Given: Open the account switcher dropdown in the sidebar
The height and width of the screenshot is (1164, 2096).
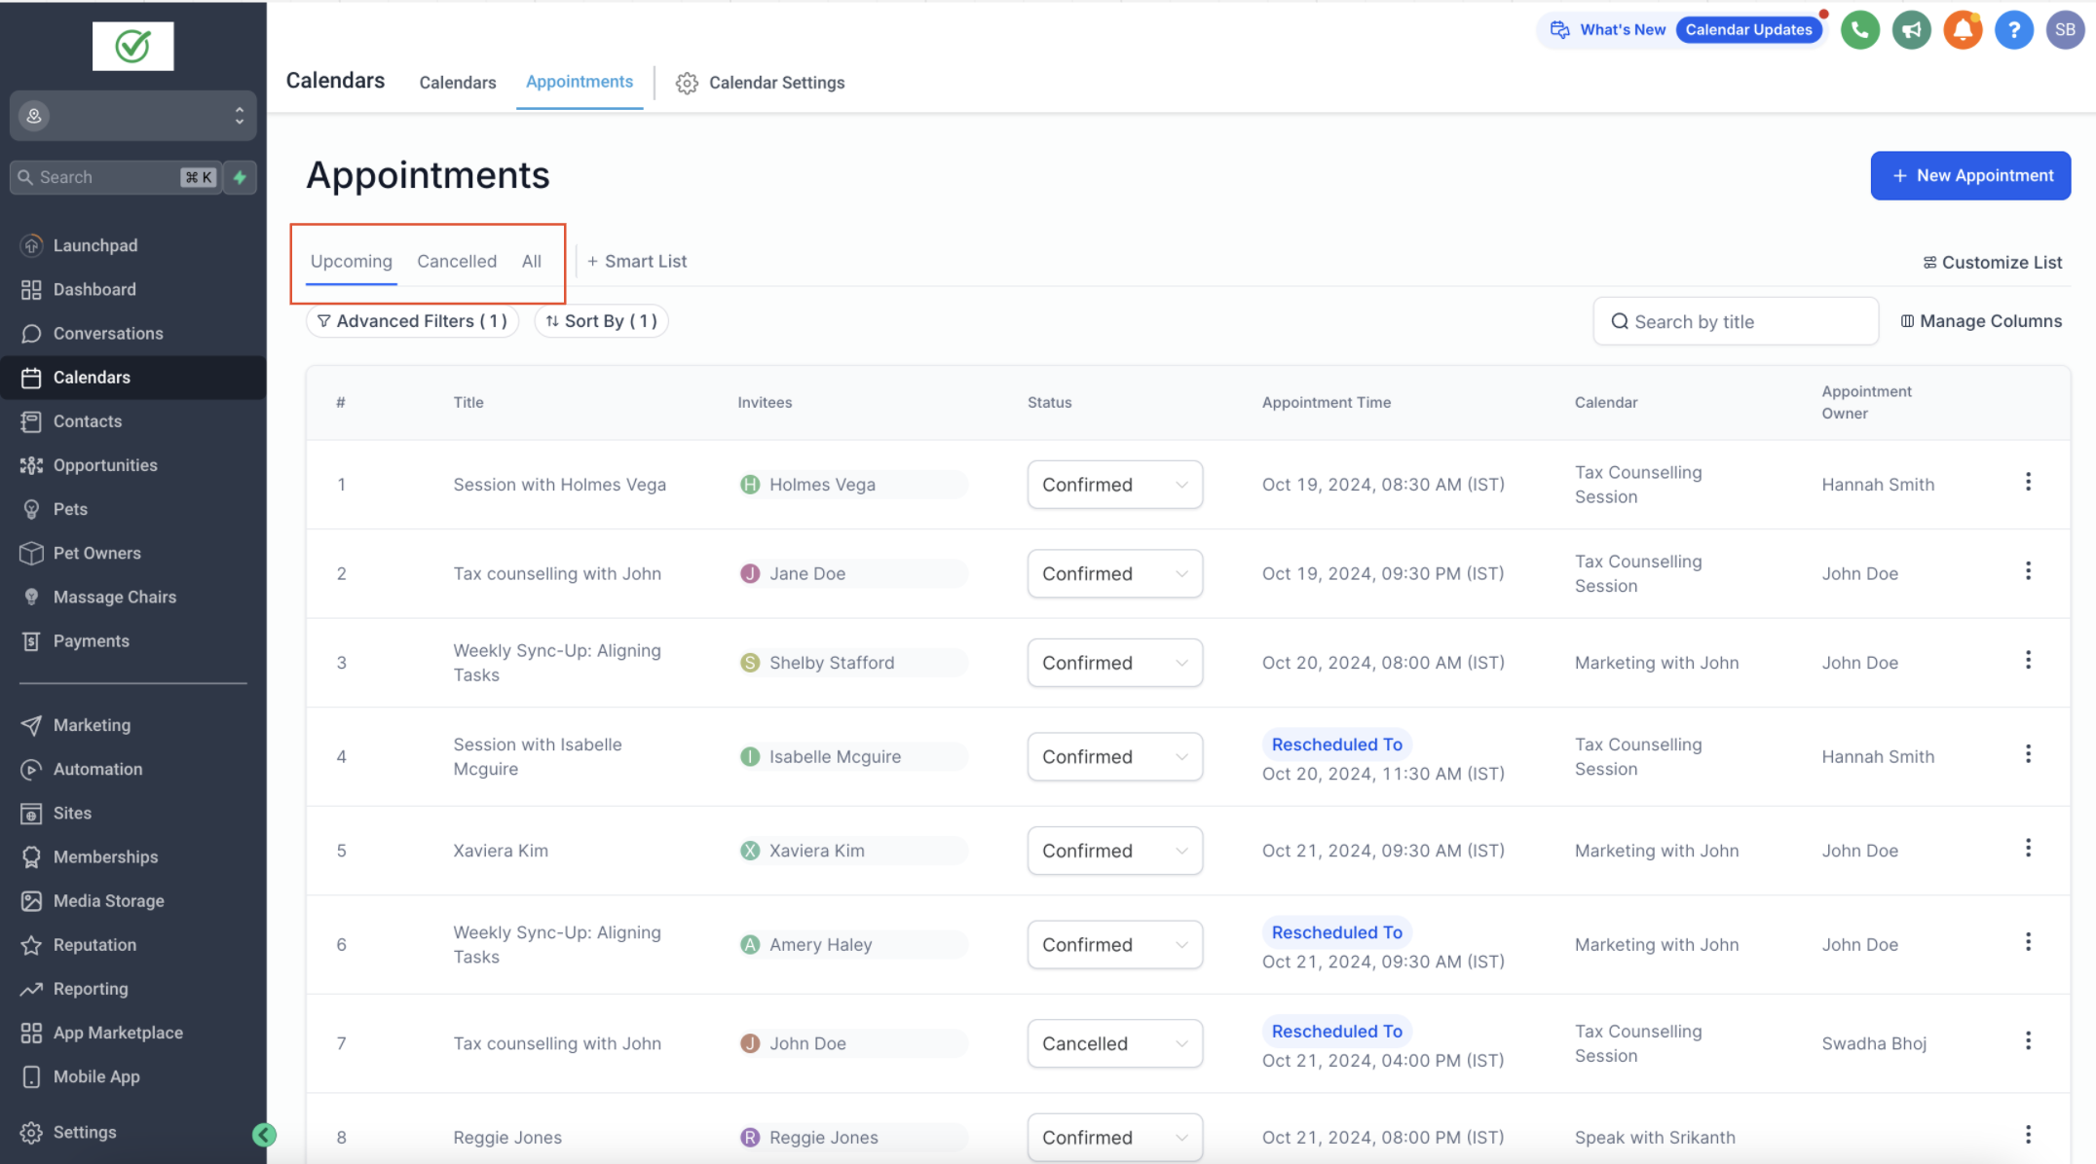Looking at the screenshot, I should tap(133, 116).
